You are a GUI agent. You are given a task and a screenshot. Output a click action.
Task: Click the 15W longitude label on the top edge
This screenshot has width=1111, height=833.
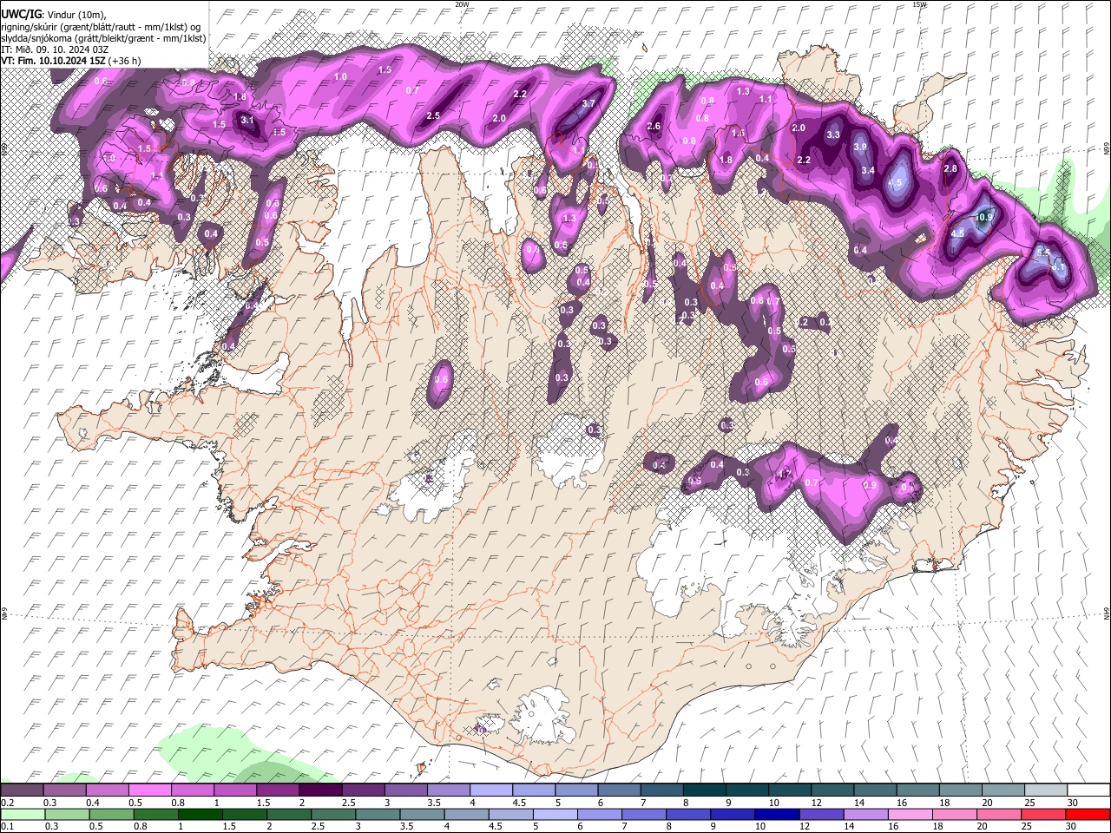pyautogui.click(x=919, y=4)
